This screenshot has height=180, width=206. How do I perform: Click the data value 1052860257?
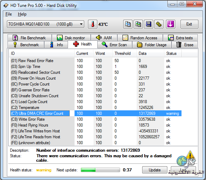[149, 137]
